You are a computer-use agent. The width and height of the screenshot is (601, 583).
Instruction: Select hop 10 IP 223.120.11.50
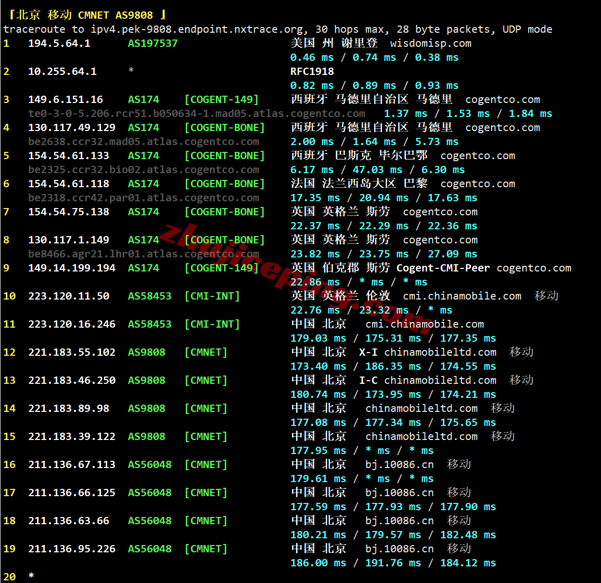[x=69, y=296]
